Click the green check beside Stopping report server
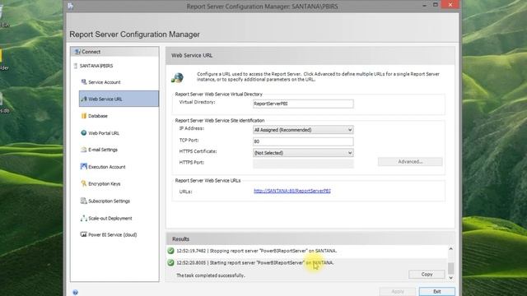 pyautogui.click(x=170, y=251)
